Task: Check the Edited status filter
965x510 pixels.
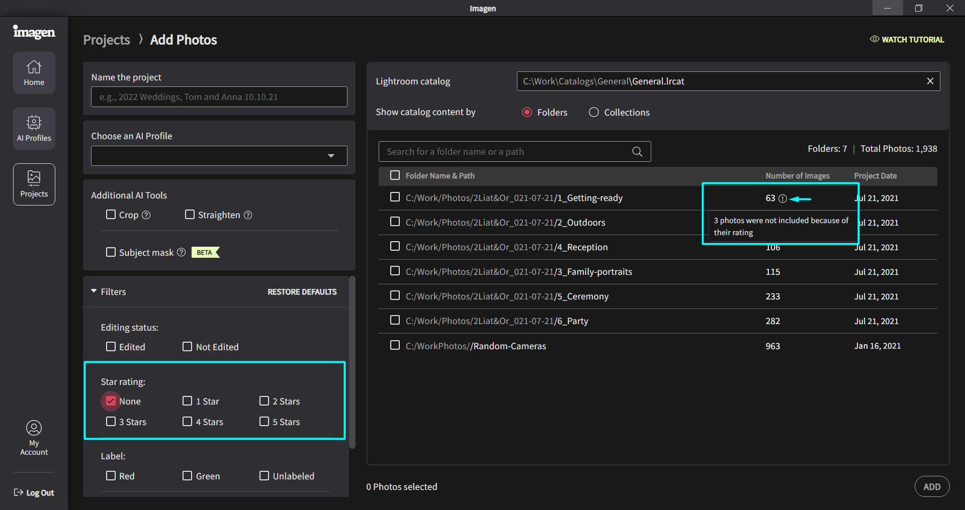Action: click(x=111, y=347)
